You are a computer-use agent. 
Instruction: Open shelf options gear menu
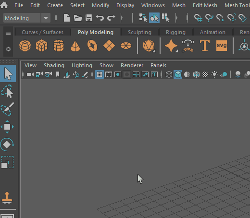click(8, 49)
